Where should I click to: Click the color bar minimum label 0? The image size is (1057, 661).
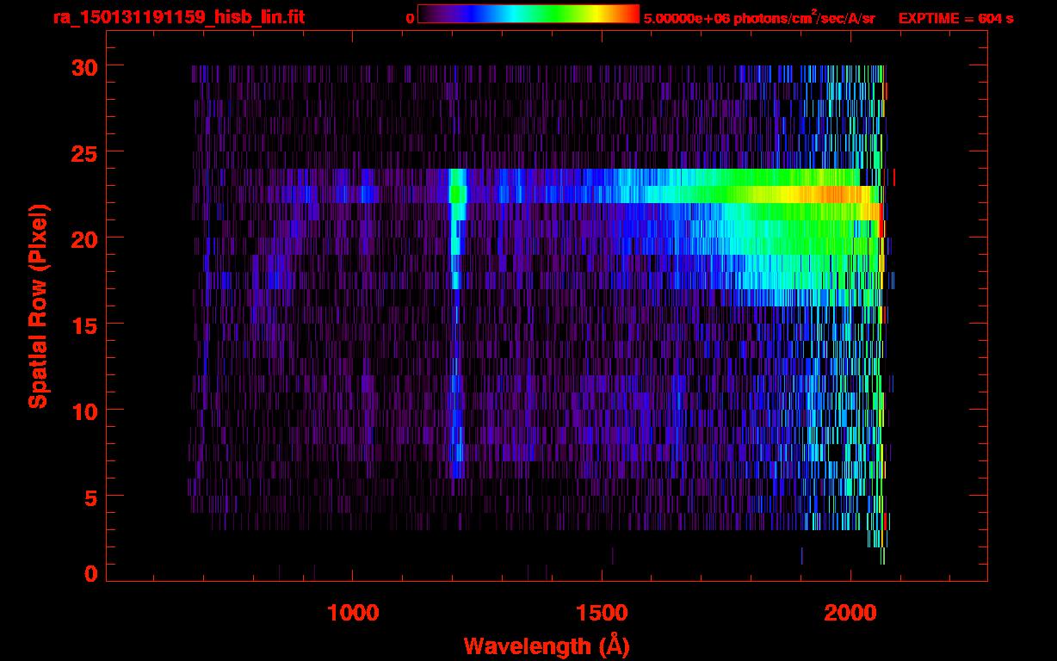coord(411,18)
